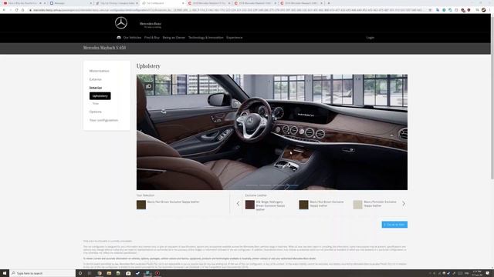Bookmark page with the star icon
This screenshot has height=277, width=494.
430,10
